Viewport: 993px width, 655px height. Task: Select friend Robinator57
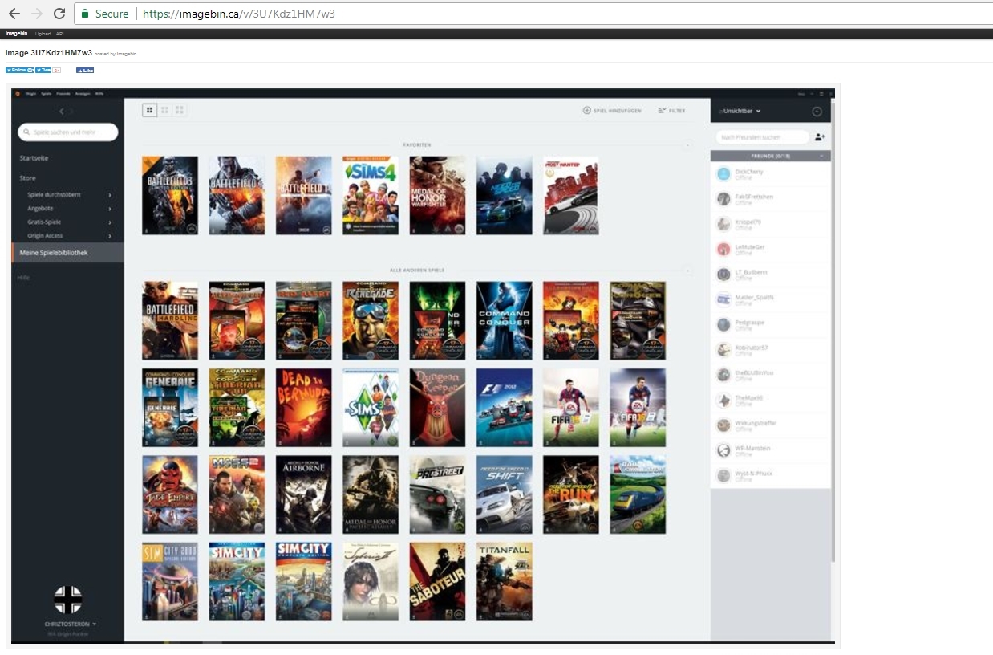(x=770, y=350)
